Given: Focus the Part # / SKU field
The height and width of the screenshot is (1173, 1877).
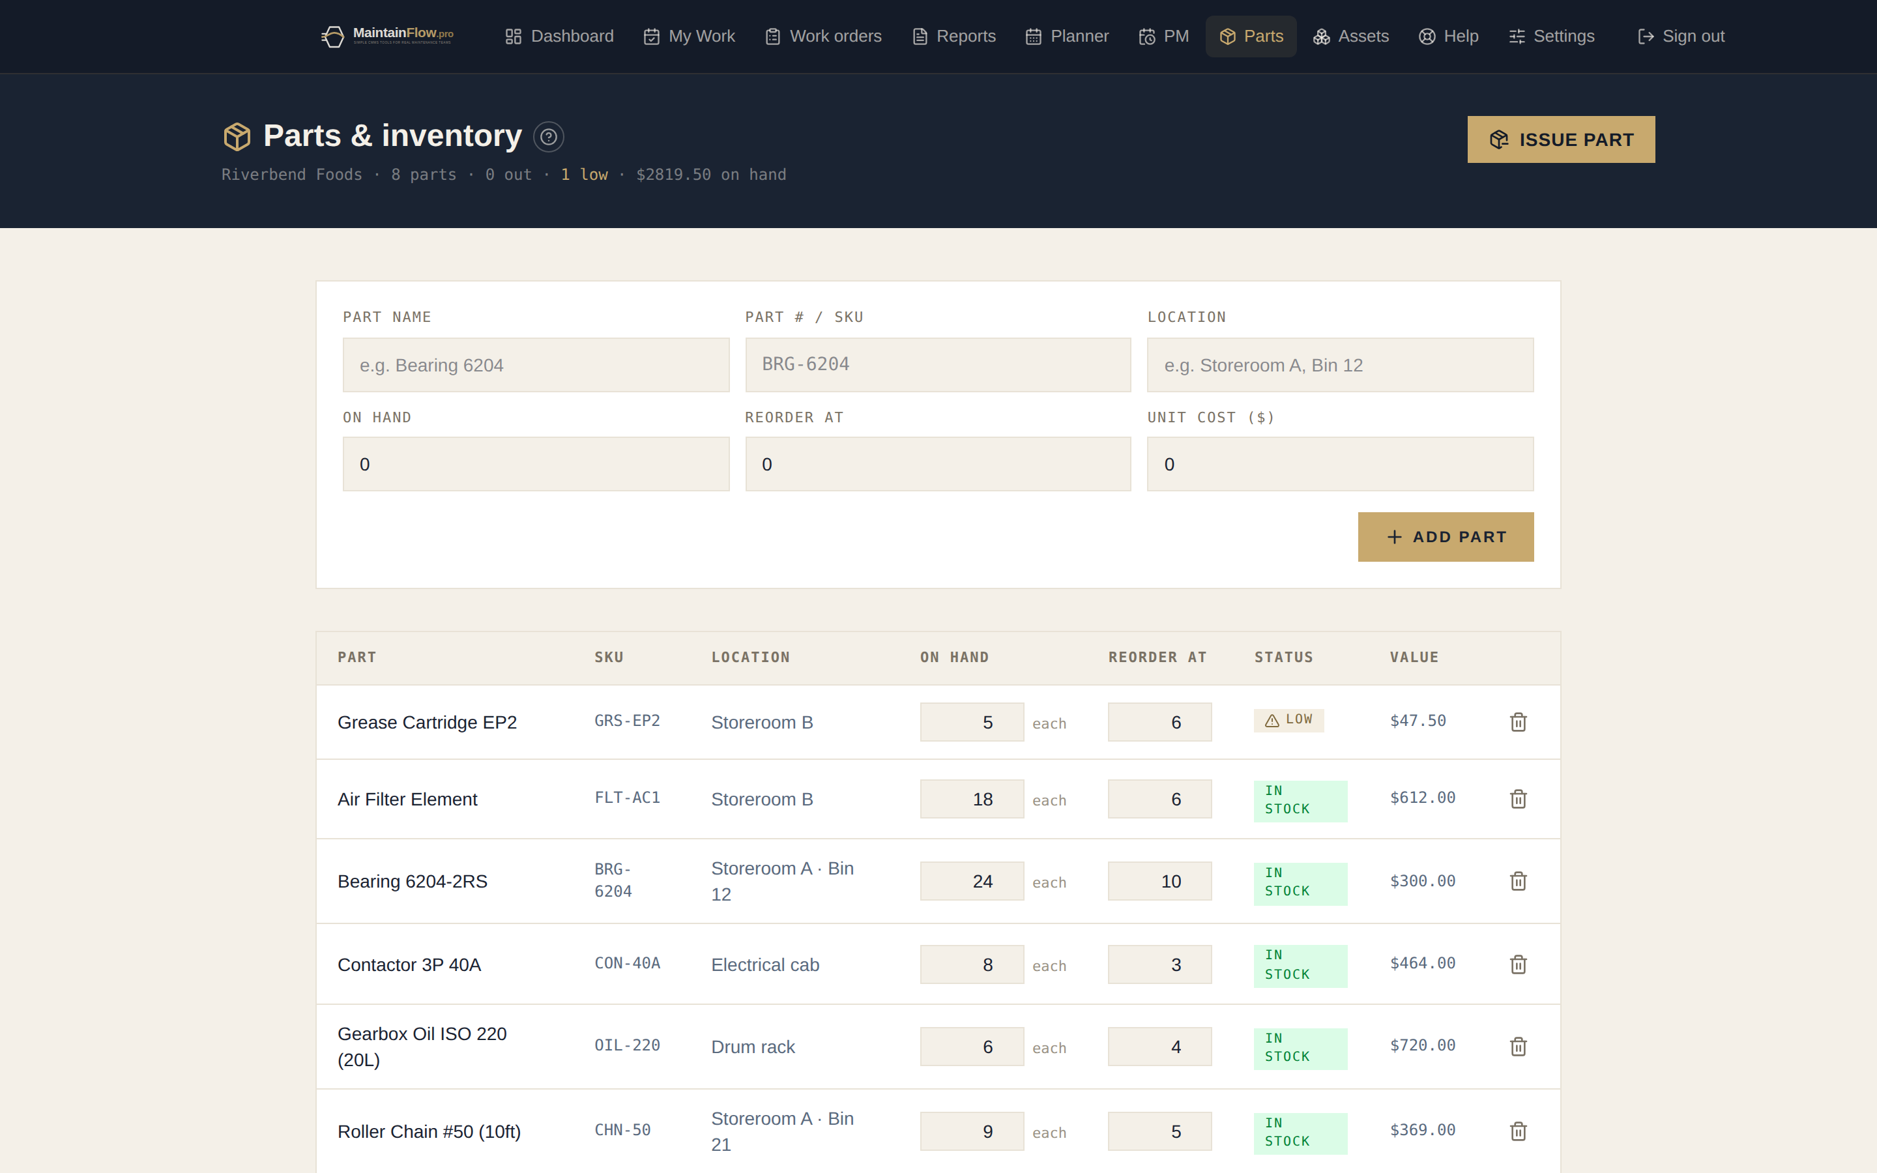Looking at the screenshot, I should click(938, 365).
